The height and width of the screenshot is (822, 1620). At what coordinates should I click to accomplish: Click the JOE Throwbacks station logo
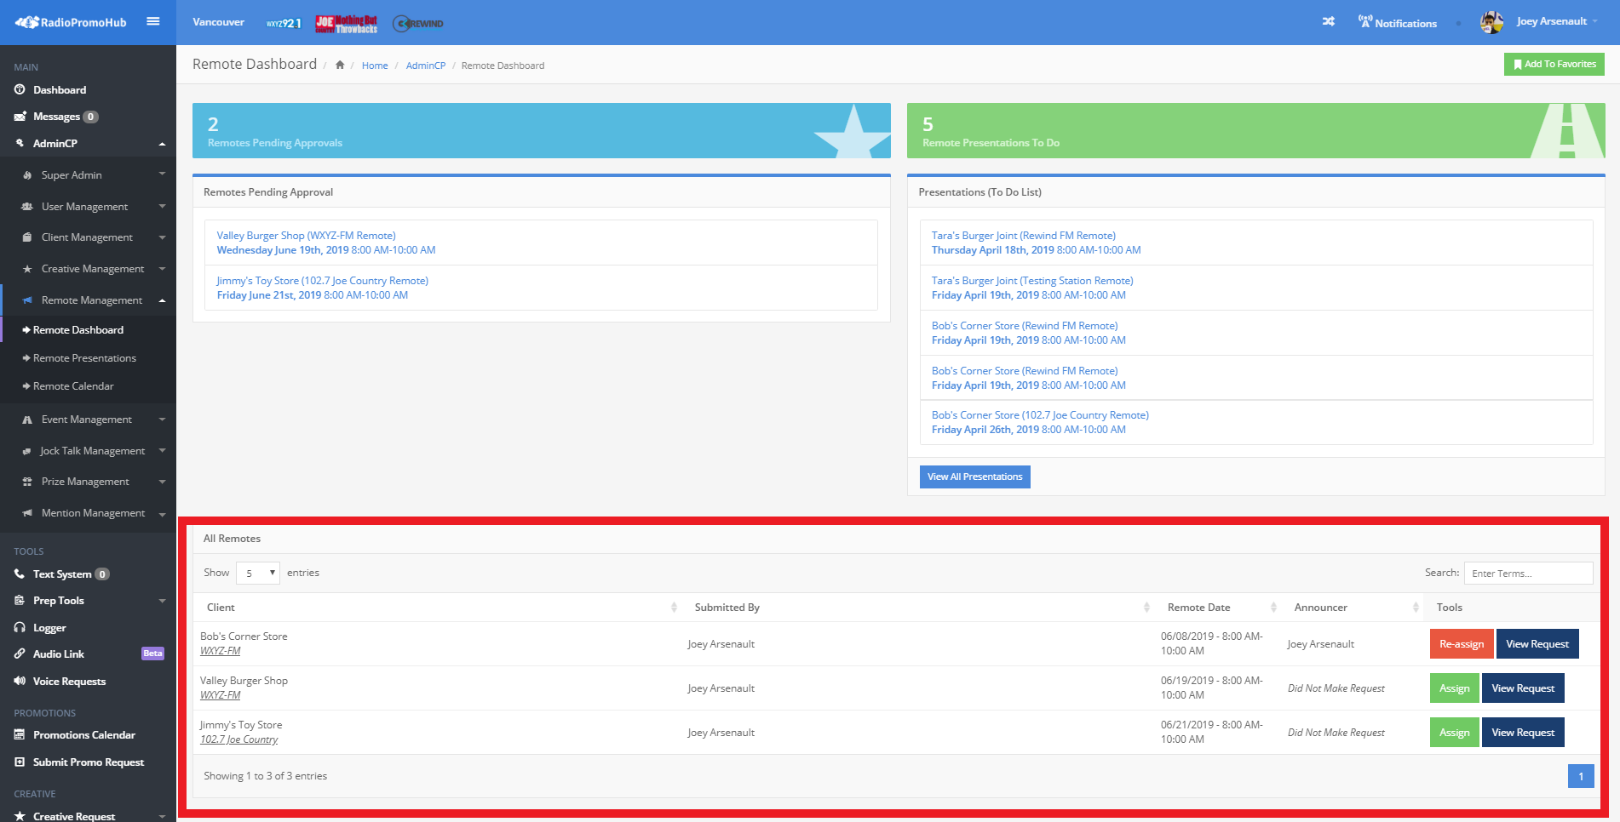pyautogui.click(x=347, y=24)
